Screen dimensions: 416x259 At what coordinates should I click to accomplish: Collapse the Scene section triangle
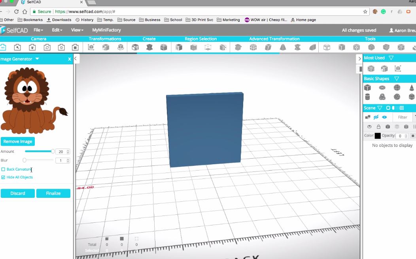click(x=380, y=108)
